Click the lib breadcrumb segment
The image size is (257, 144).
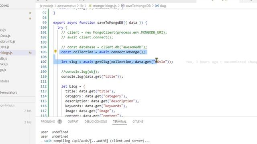point(82,6)
